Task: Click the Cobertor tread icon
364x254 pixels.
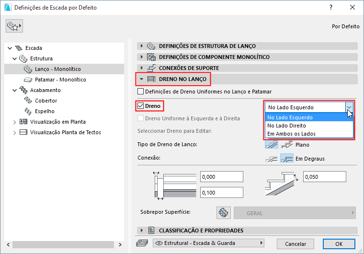Action: pos(28,100)
